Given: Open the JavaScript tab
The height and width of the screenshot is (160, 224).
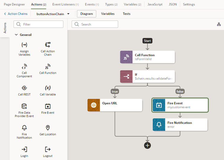Looking at the screenshot, I should pos(155,4).
